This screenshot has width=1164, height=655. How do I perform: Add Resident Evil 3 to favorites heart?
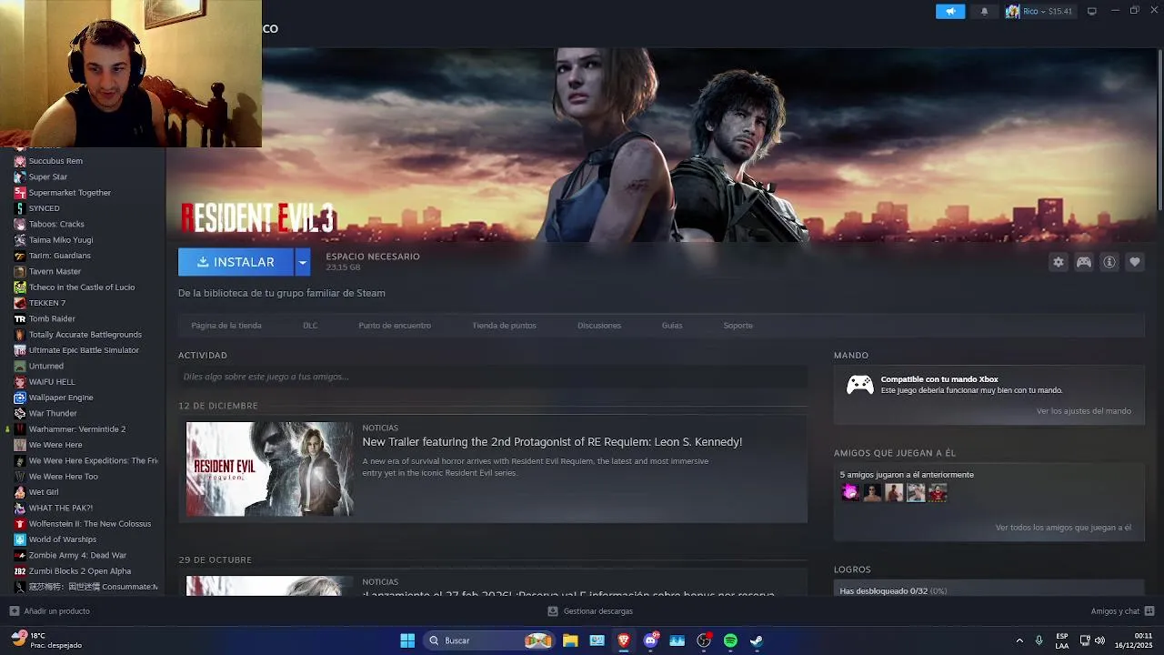click(1135, 262)
